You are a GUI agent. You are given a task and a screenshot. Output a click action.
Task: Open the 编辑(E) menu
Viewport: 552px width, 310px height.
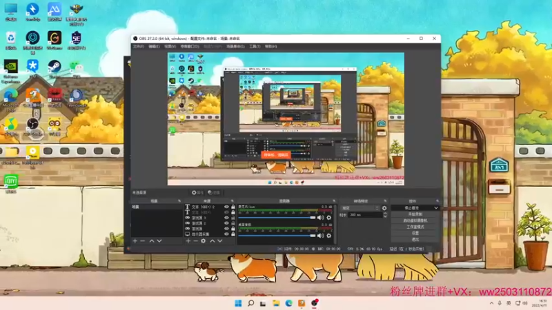tap(154, 46)
